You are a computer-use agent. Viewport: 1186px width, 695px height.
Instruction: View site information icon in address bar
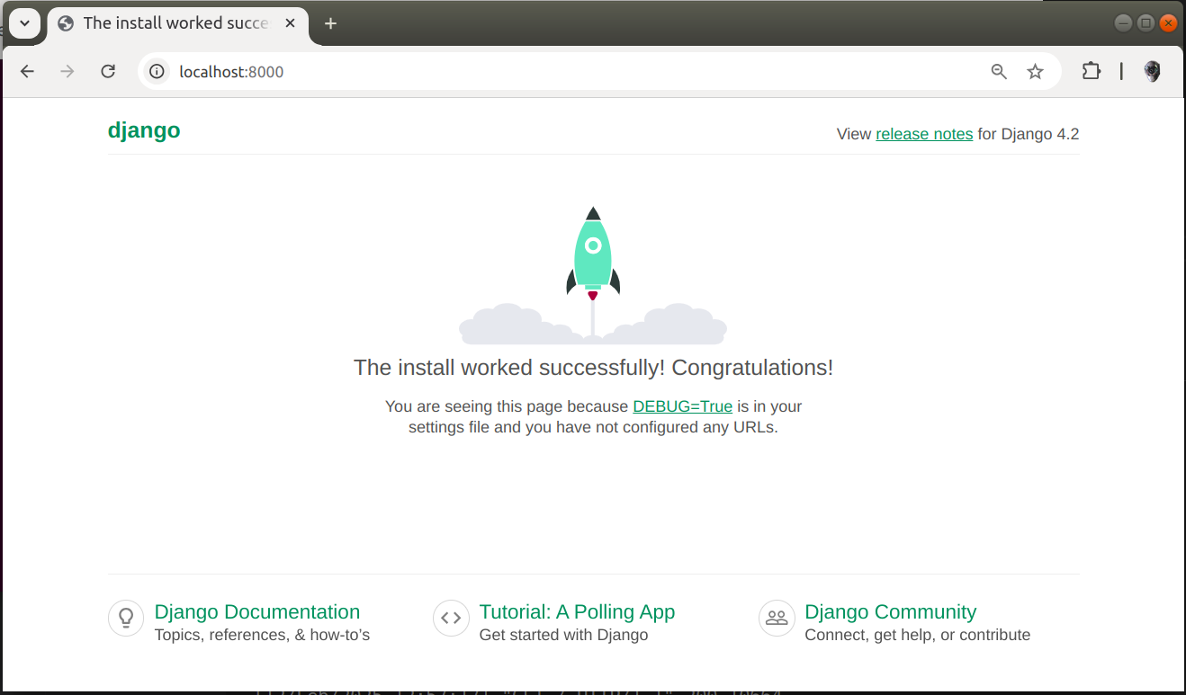157,72
